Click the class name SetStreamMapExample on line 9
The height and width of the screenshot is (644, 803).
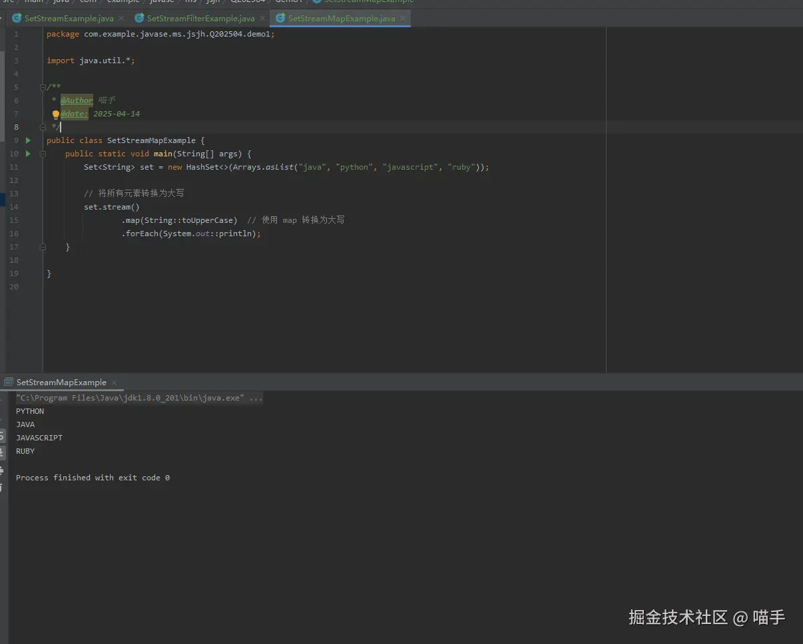(x=151, y=140)
